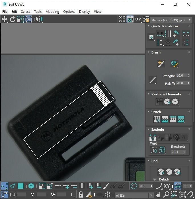Click the Target Weld icon
This screenshot has height=199, width=195.
(x=154, y=150)
